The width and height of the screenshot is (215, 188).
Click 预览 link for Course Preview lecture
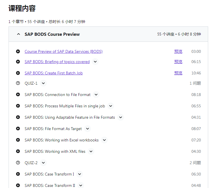pos(178,51)
